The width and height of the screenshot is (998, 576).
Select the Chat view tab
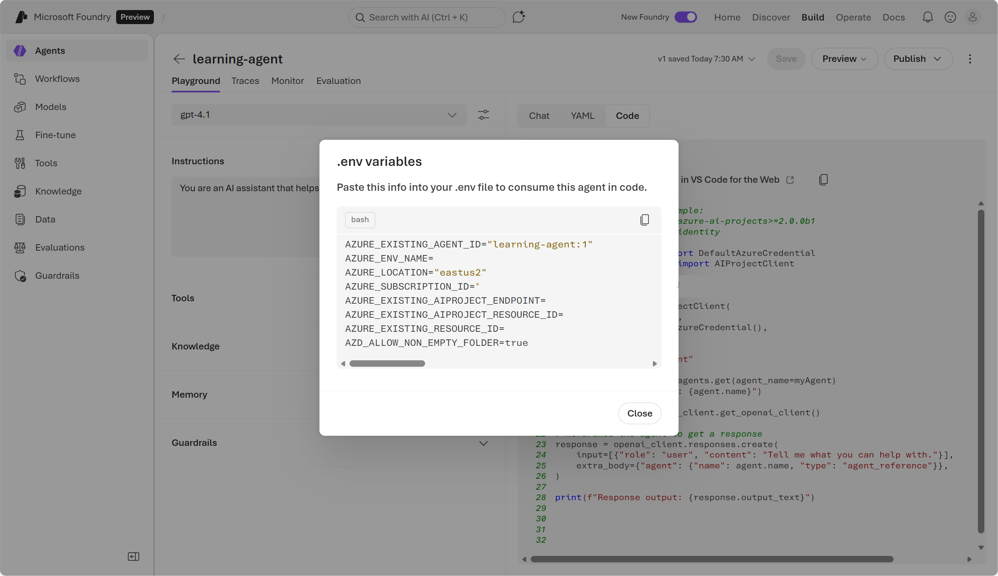(x=539, y=116)
